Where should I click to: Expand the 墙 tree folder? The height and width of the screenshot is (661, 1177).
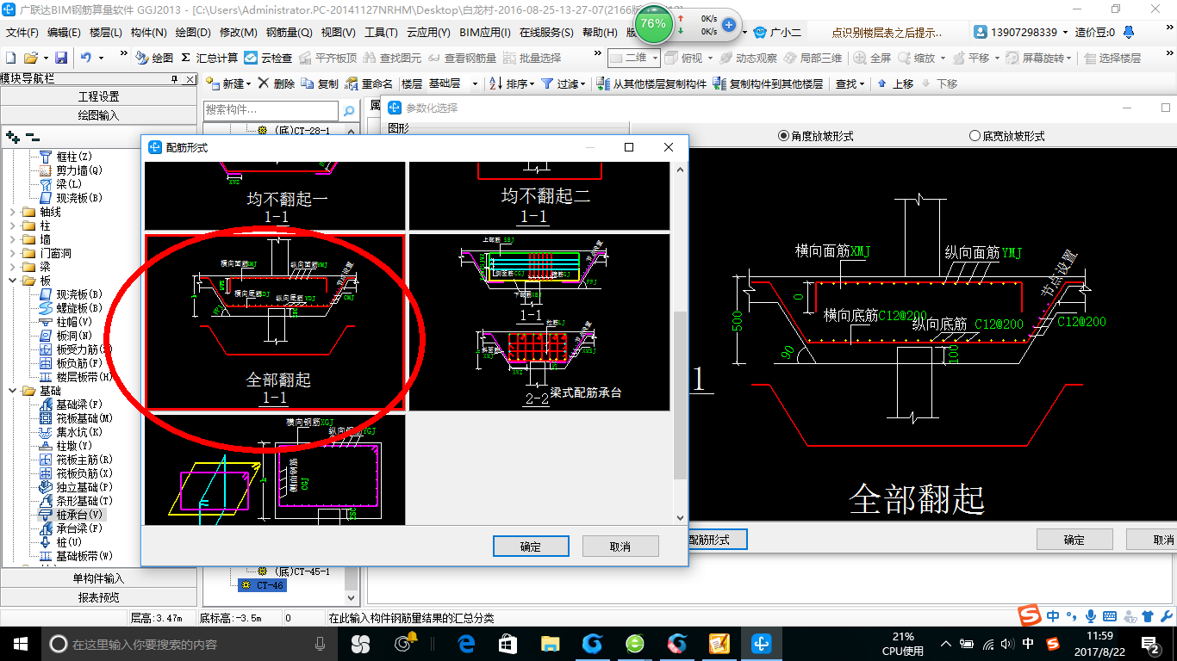11,239
